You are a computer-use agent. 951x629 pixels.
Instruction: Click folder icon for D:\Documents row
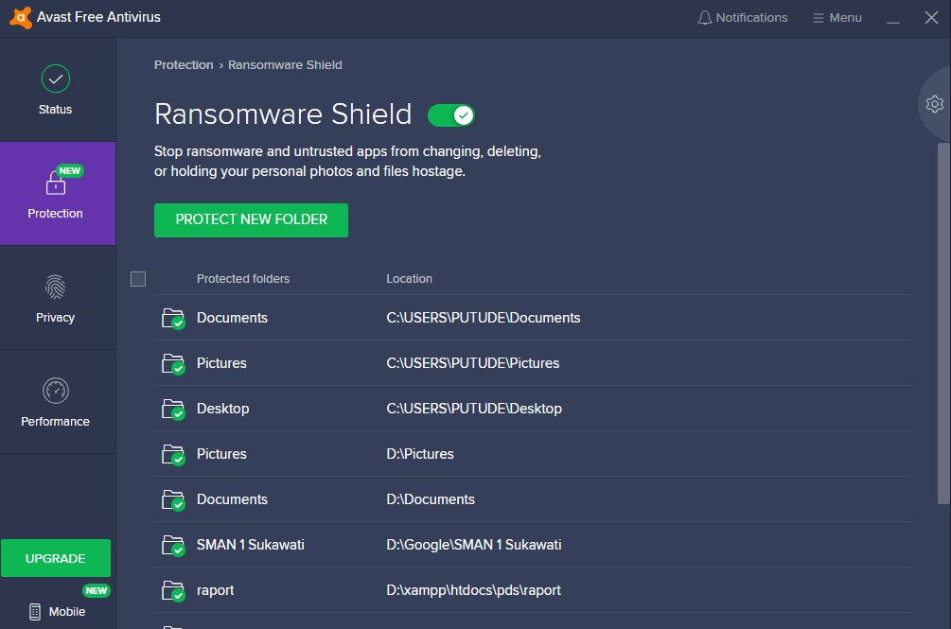click(x=173, y=500)
